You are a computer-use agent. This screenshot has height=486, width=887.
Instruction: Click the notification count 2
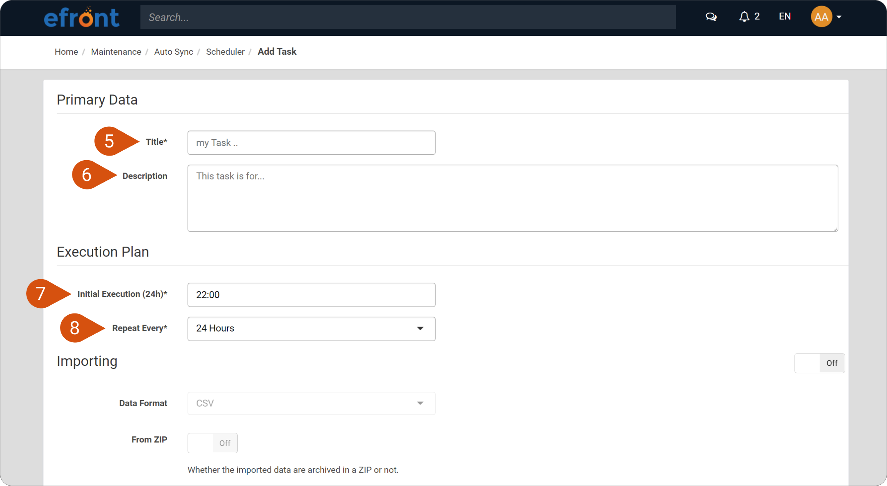coord(757,17)
